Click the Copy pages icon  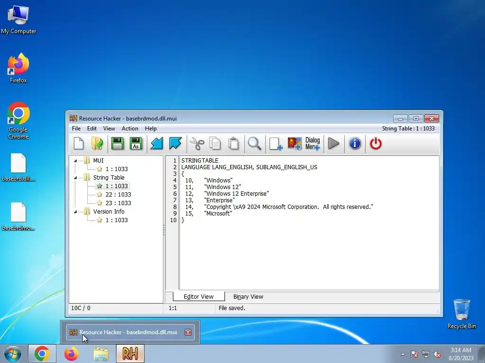coord(215,144)
